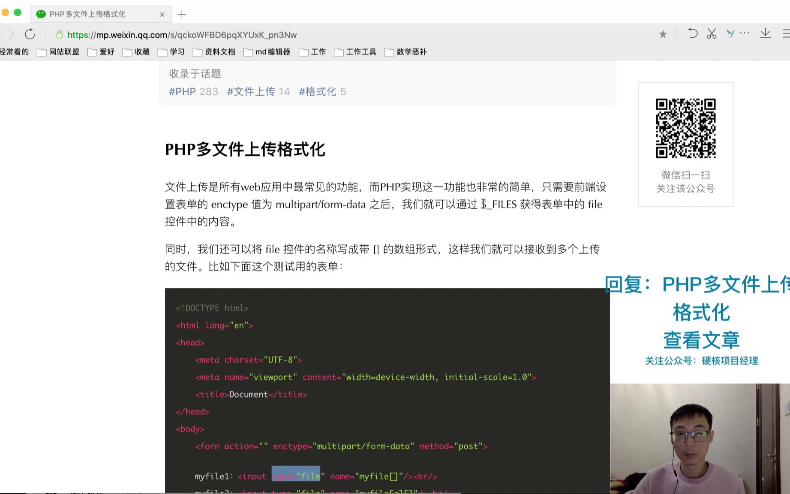Screen dimensions: 790x494
Task: Open the #PHP topic tag link
Action: click(x=182, y=91)
